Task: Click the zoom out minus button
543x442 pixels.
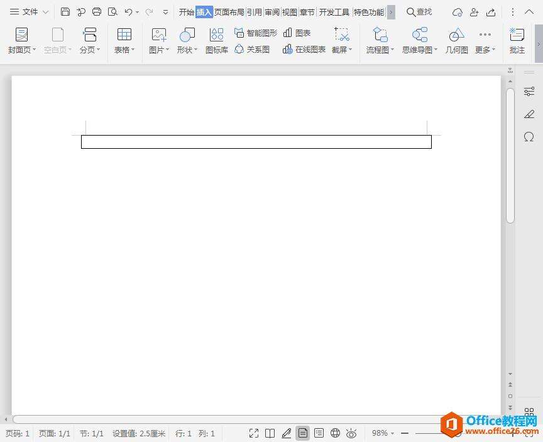Action: (405, 433)
